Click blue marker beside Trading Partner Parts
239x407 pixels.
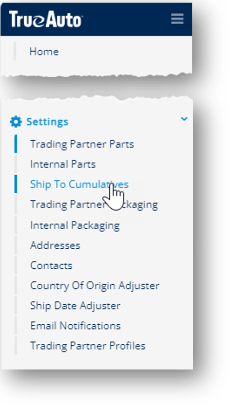pyautogui.click(x=16, y=143)
